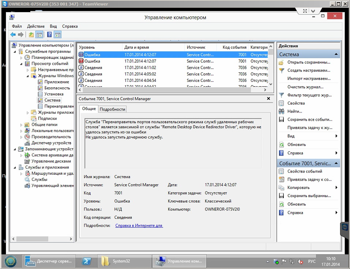350x269 pixels.
Task: Sort by the Код события column header
Action: pos(234,47)
